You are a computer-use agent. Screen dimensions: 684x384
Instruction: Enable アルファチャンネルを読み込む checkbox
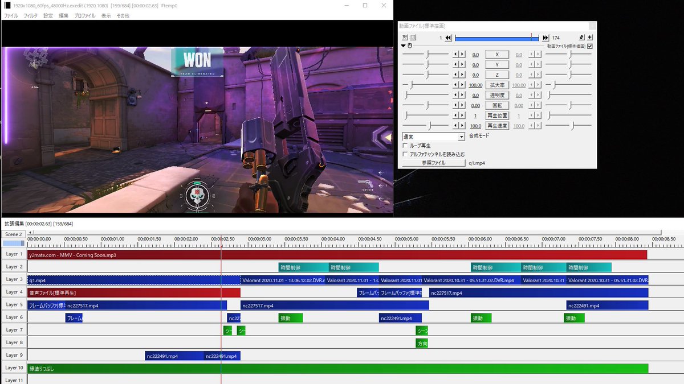(405, 154)
